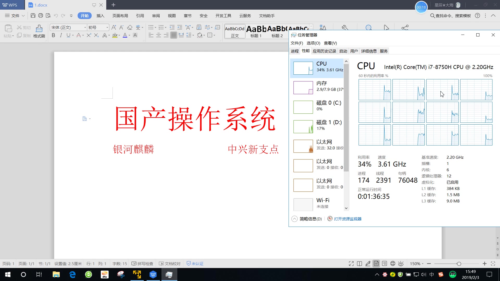500x281 pixels.
Task: Click the volume icon in system tray
Action: point(424,274)
